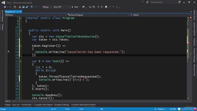Click the Publish button in status bar

[160, 109]
